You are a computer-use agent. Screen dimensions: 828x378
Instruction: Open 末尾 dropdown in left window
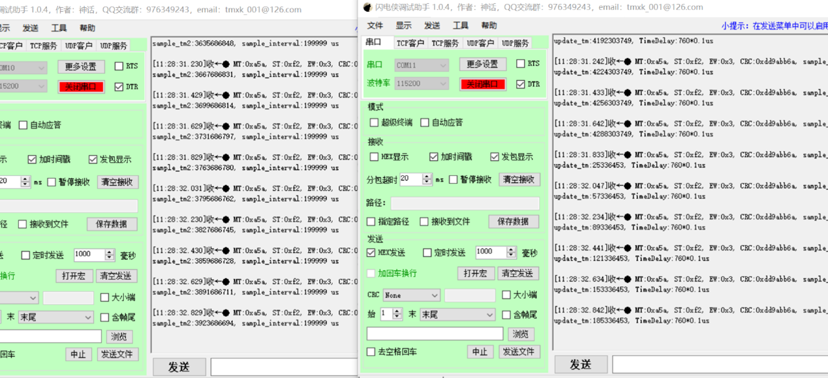(56, 317)
